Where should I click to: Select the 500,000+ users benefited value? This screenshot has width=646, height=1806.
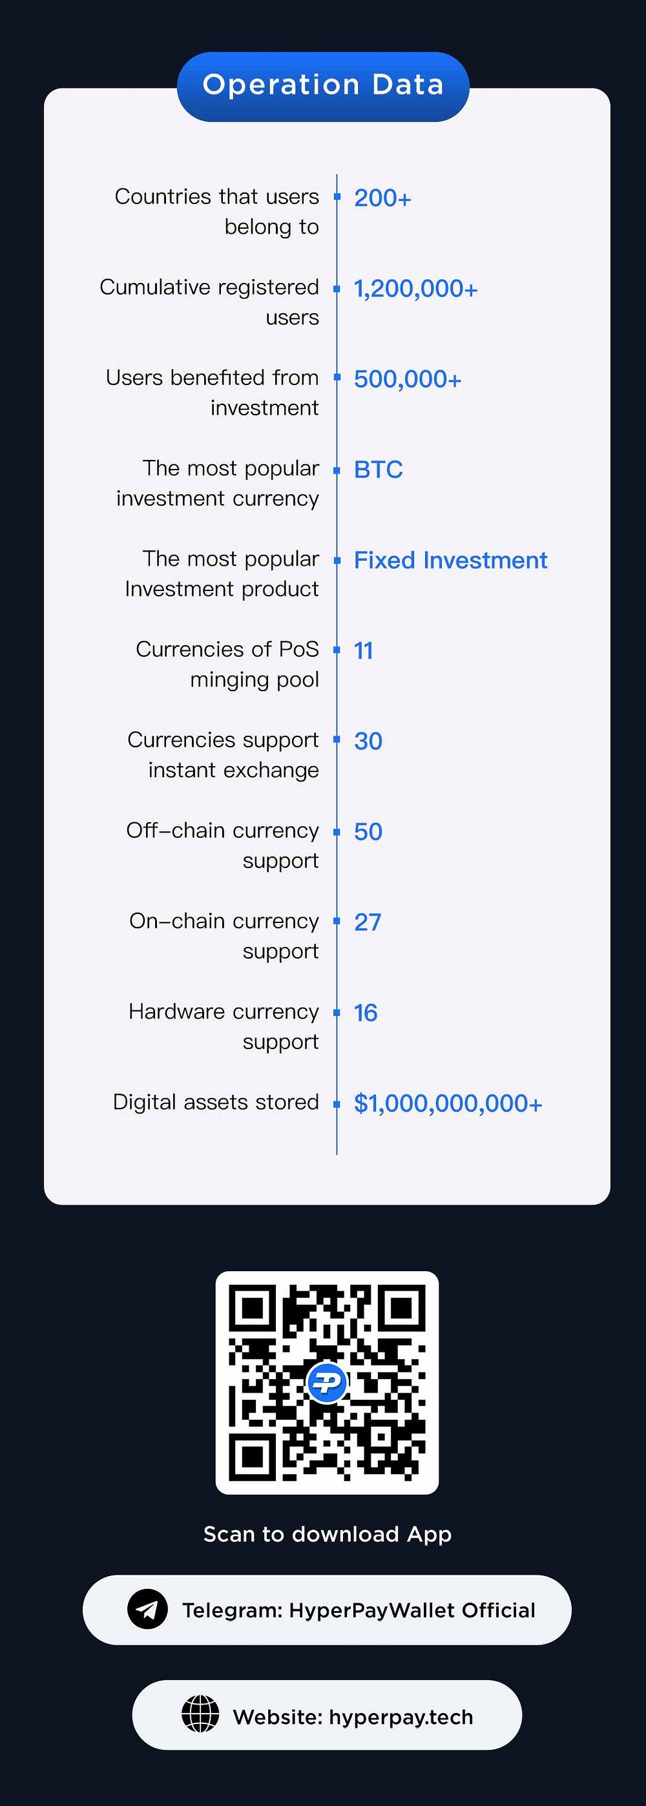click(x=408, y=379)
